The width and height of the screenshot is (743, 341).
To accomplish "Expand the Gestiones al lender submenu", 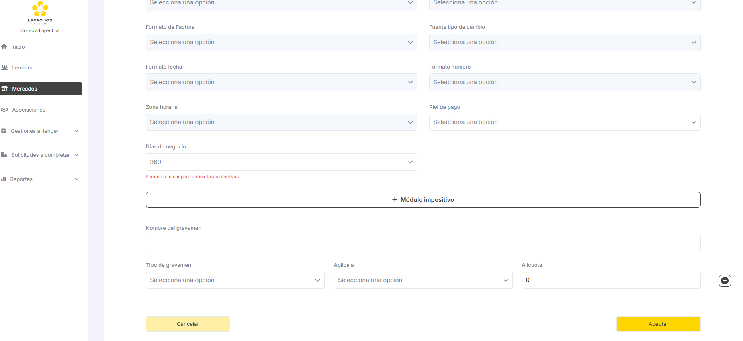I will click(x=77, y=131).
